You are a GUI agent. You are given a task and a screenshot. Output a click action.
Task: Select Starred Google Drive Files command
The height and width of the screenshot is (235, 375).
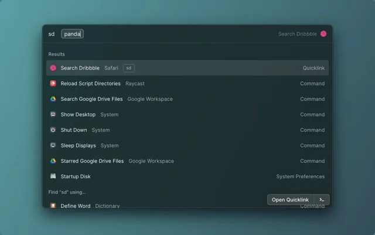pos(187,161)
